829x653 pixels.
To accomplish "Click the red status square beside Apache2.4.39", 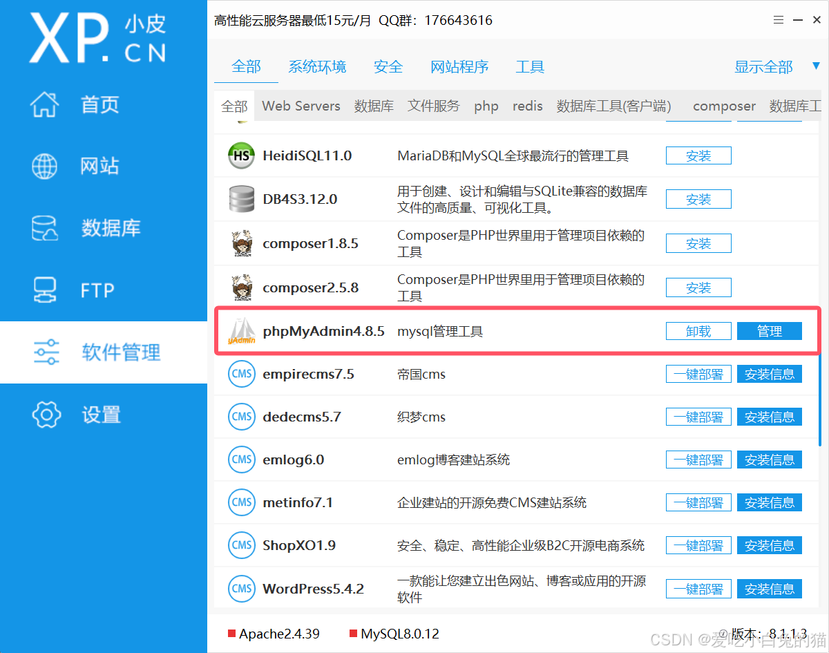I will (x=232, y=634).
